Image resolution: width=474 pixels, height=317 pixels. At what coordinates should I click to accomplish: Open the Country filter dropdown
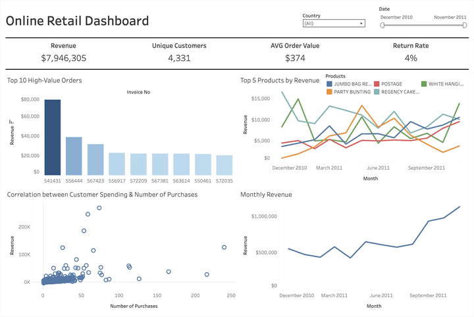point(334,23)
